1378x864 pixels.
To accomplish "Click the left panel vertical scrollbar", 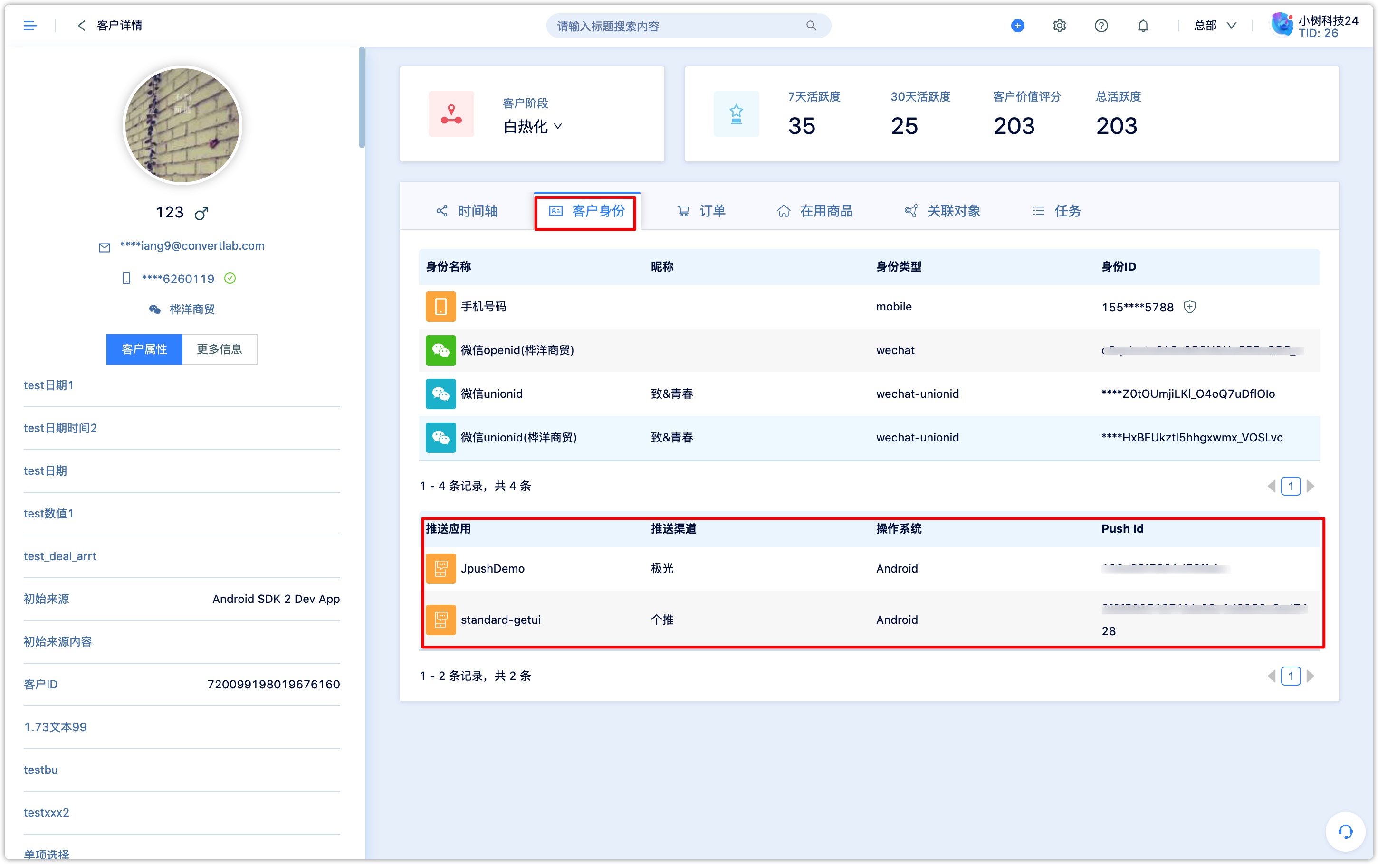I will click(x=361, y=98).
